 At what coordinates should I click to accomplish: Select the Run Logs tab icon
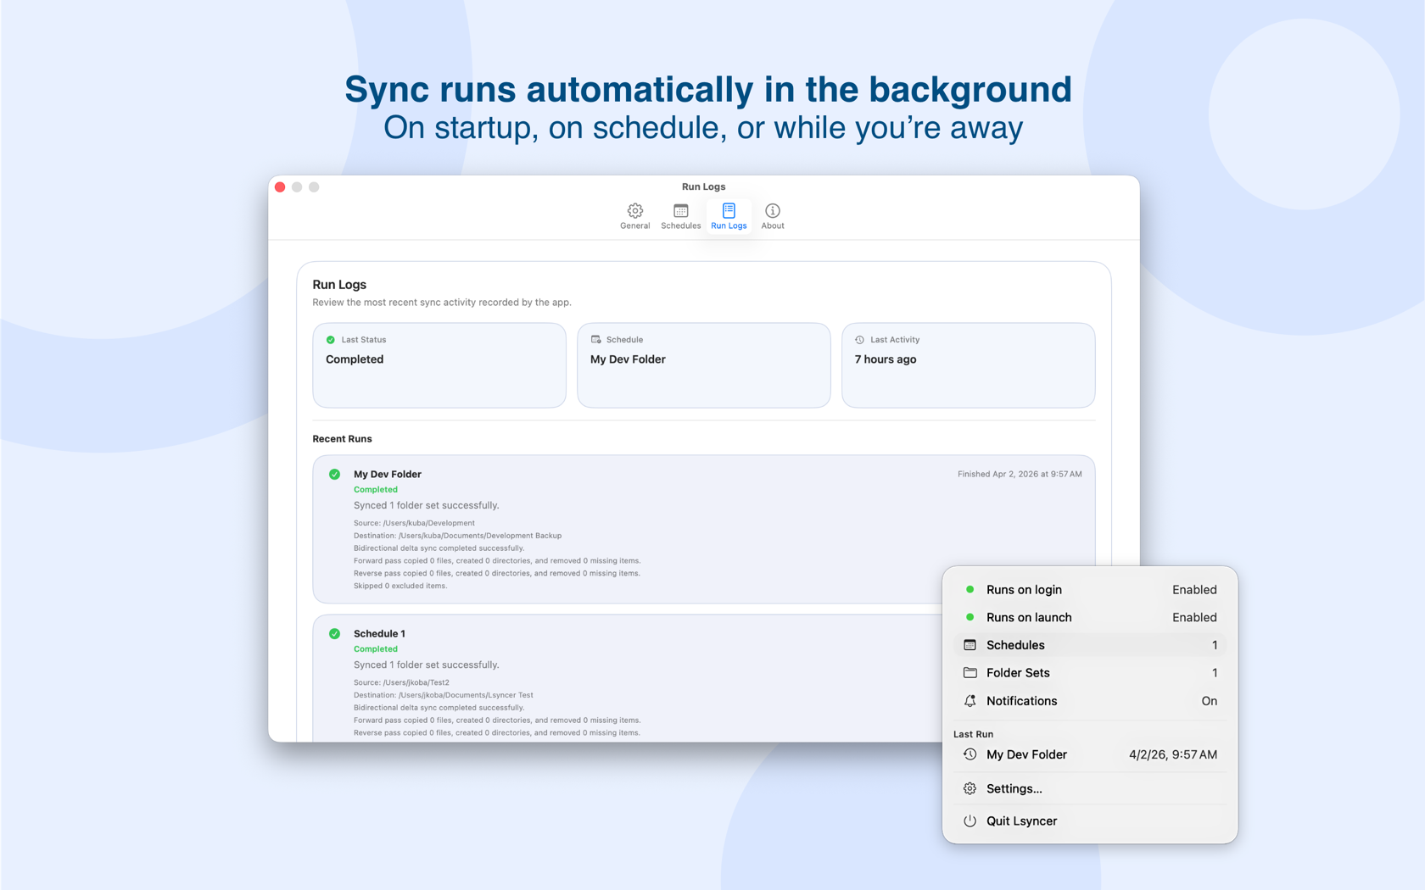pos(729,210)
